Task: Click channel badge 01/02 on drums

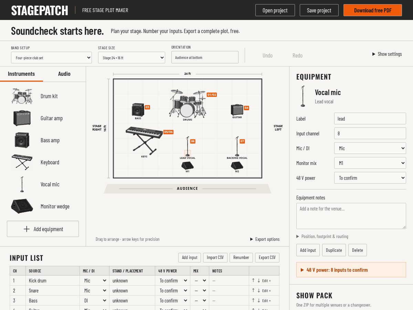Action: [212, 95]
